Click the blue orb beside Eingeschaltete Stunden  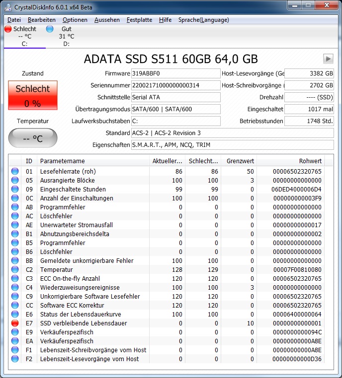pyautogui.click(x=15, y=189)
